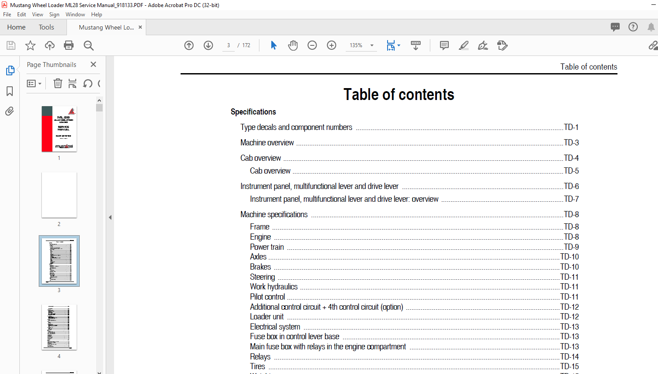Select the Highlight text pen

pos(464,45)
